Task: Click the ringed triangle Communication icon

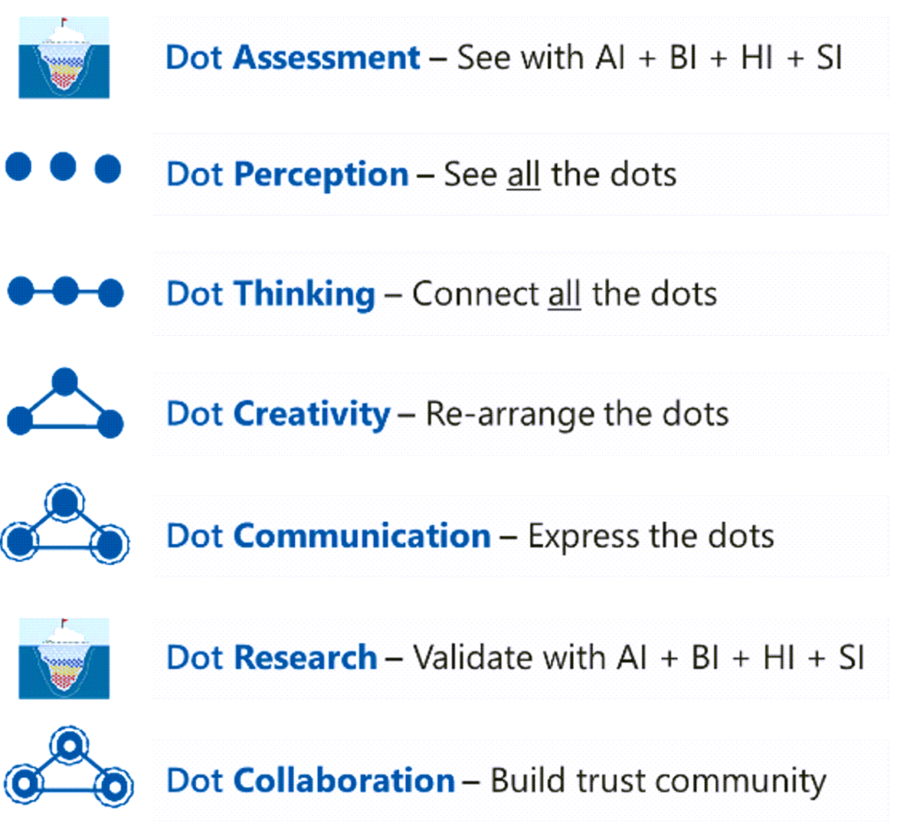Action: 65,525
